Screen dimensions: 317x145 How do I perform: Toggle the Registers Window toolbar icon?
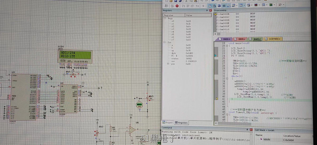(224, 6)
